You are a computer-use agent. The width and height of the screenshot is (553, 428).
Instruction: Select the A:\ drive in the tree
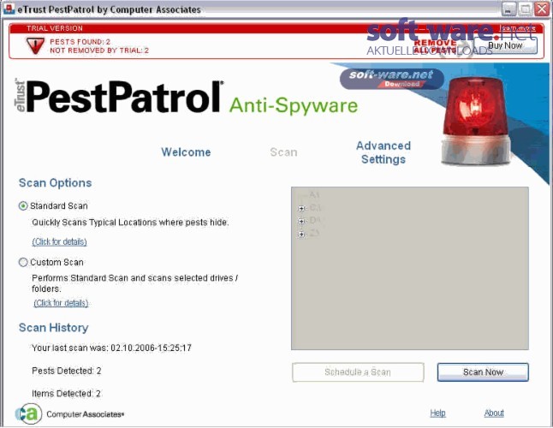point(314,194)
